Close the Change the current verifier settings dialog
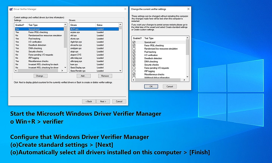 pos(188,9)
